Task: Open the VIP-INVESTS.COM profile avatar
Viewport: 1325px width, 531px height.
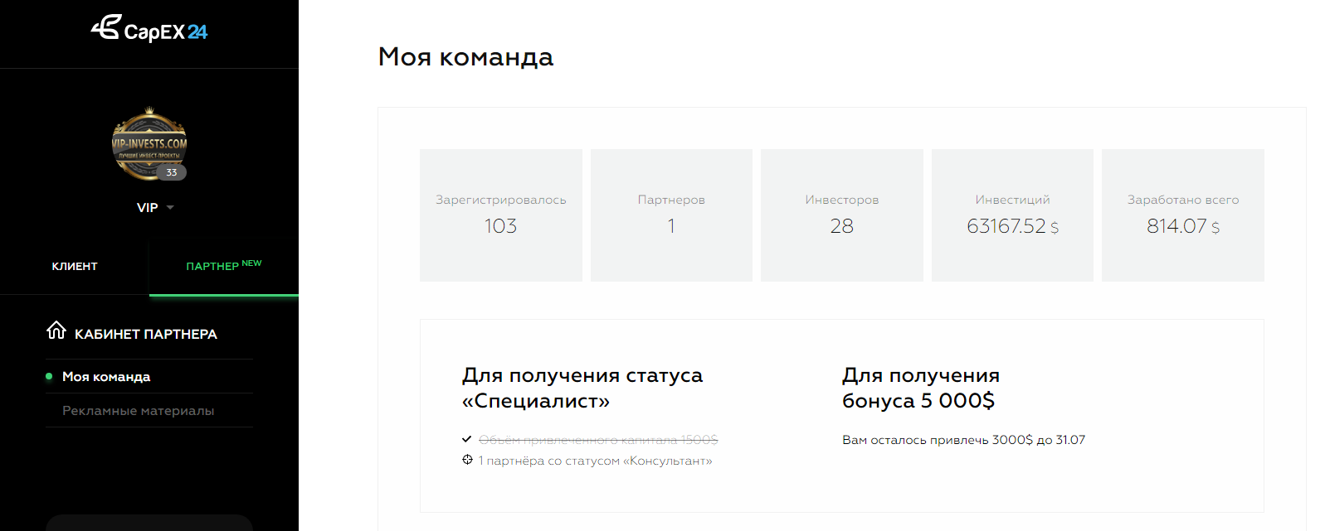Action: (x=149, y=144)
